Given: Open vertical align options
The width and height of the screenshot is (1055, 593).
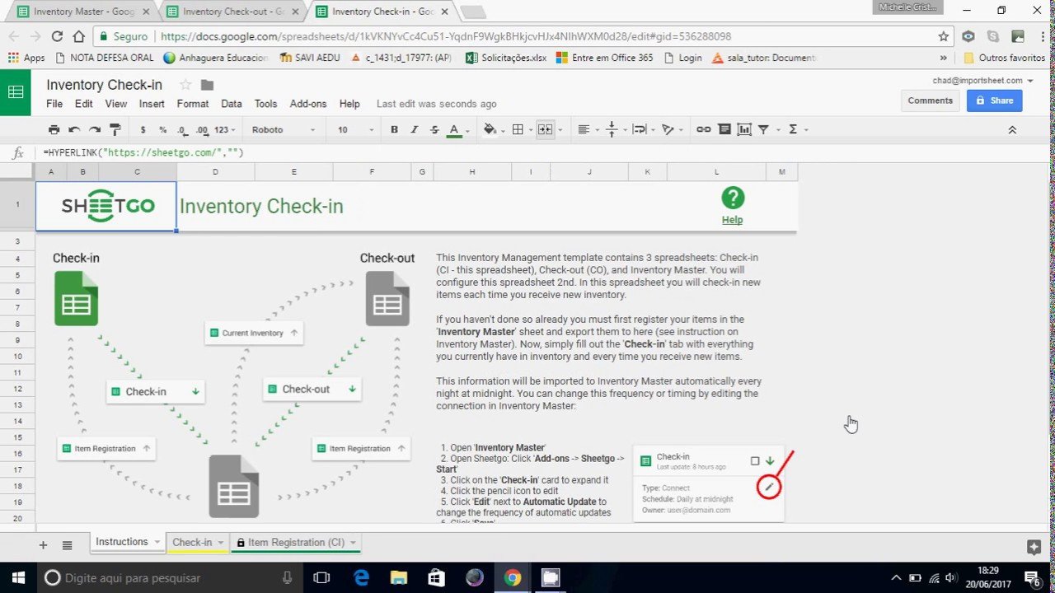Looking at the screenshot, I should tap(612, 129).
